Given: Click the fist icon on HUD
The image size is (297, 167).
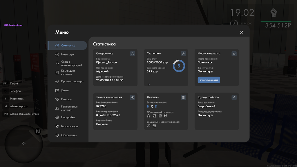Looking at the screenshot, I should point(274,13).
